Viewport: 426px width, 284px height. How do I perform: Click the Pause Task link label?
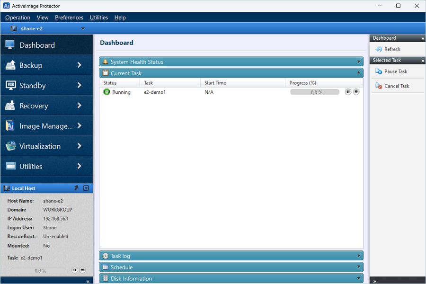coord(396,71)
